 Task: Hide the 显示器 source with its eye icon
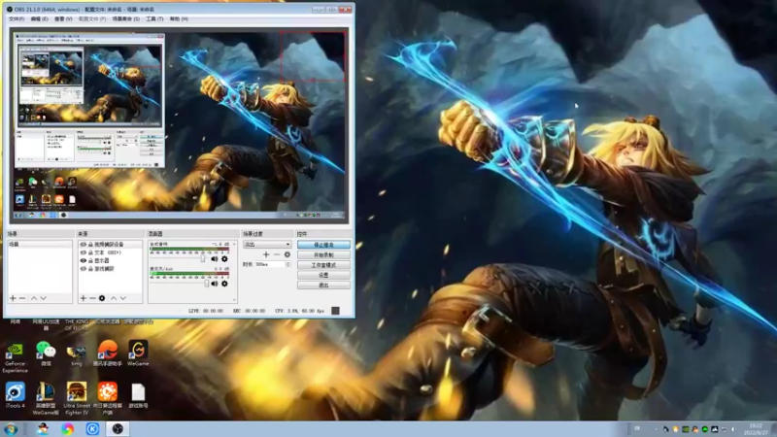84,260
